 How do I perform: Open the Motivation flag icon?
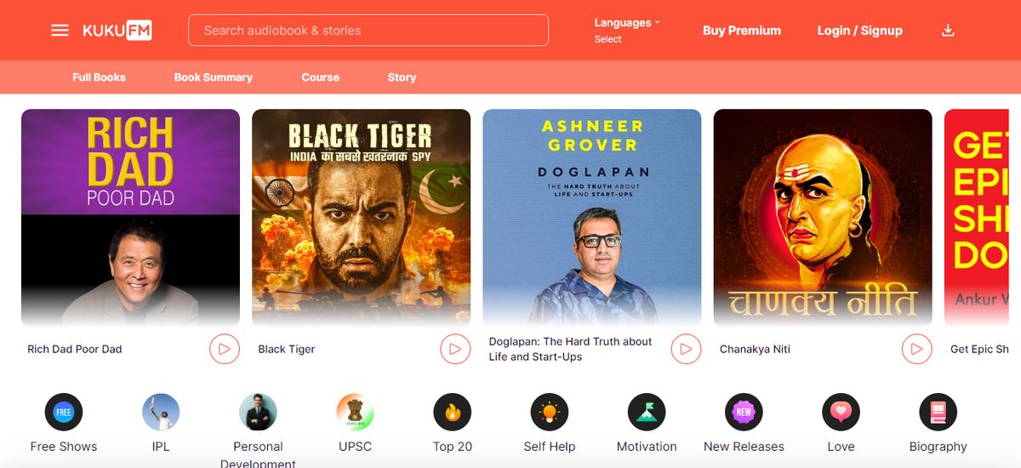point(647,413)
